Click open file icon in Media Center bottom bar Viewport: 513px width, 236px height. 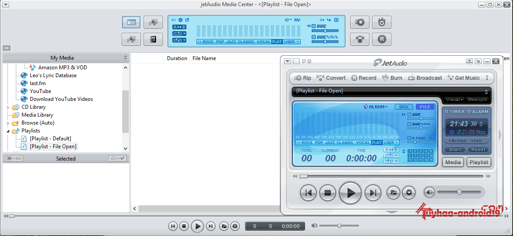point(224,226)
